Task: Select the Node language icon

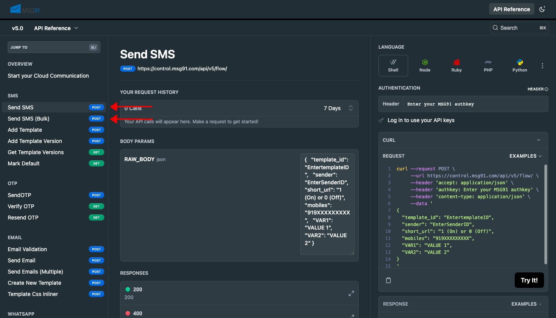Action: tap(425, 66)
